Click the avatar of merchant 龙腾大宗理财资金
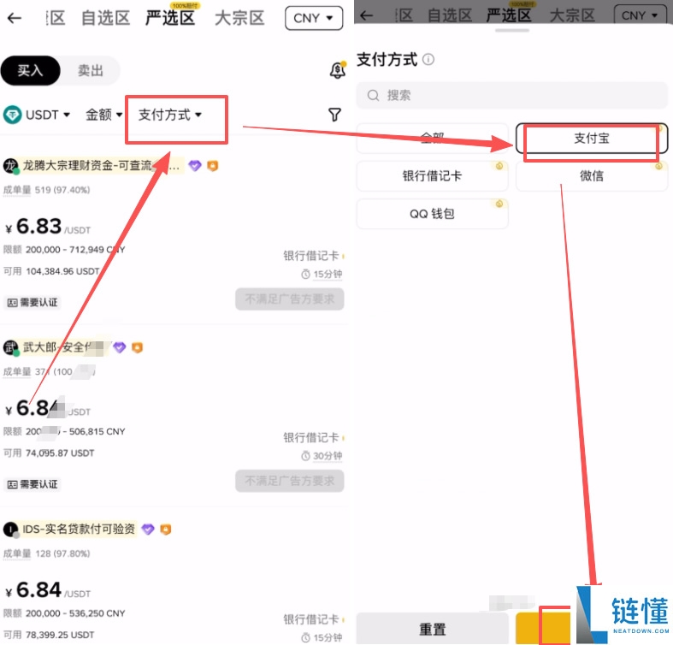673x645 pixels. (11, 166)
